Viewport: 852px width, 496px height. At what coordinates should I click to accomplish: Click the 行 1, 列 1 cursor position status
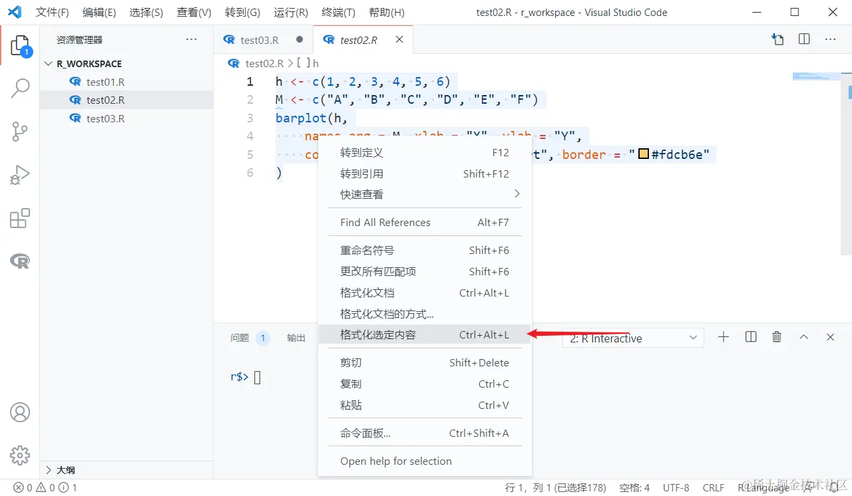pos(555,487)
